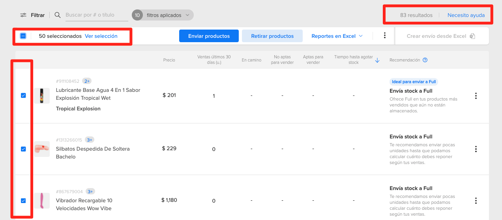Uncheck the Vibrador Recargable 10 Velocidades checkbox
The height and width of the screenshot is (220, 502).
click(x=23, y=201)
